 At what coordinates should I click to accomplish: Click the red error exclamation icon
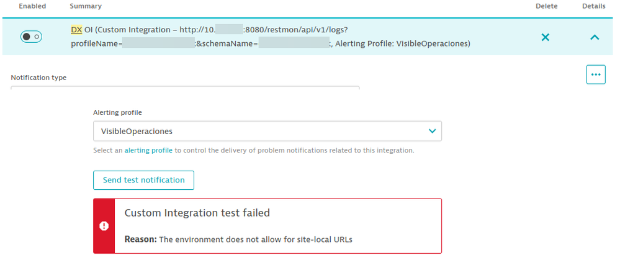click(104, 226)
